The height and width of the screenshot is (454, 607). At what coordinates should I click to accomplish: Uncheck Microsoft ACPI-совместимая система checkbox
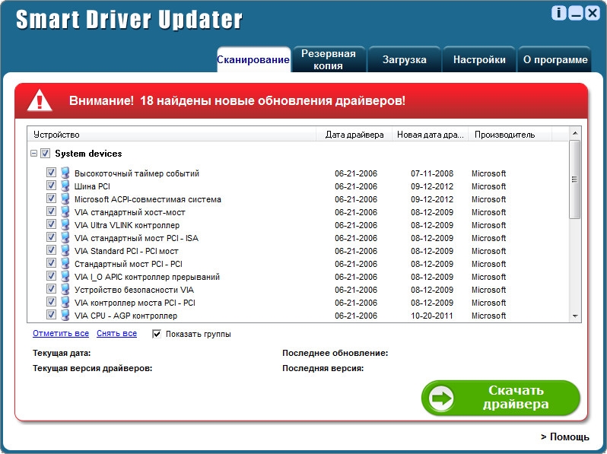tap(51, 198)
